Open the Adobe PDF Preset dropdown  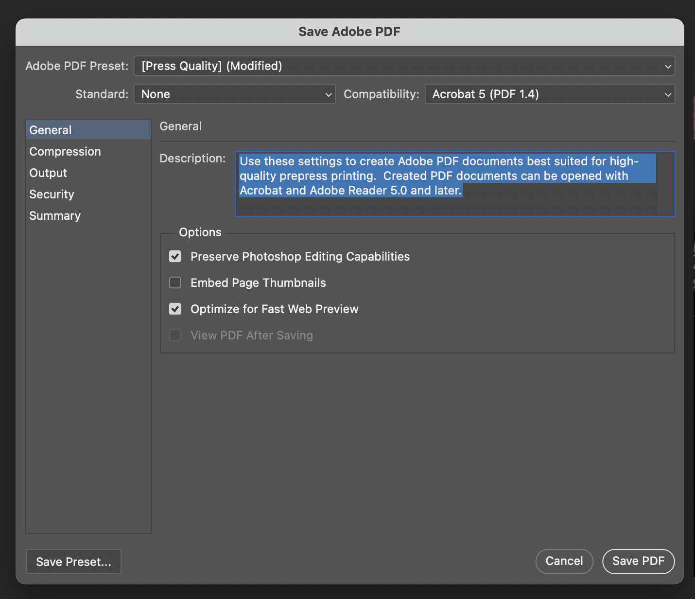tap(403, 66)
